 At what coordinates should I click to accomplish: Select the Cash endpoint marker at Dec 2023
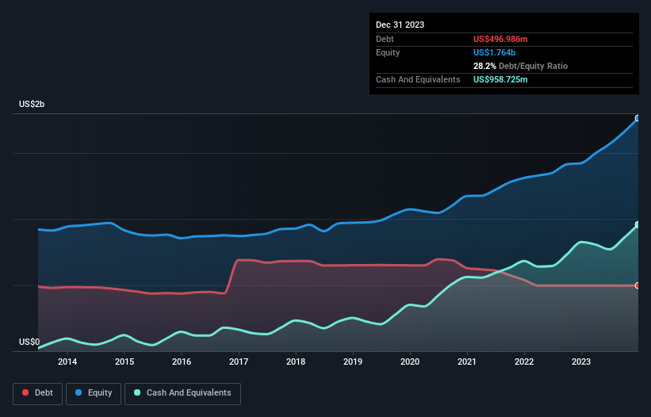[x=638, y=224]
